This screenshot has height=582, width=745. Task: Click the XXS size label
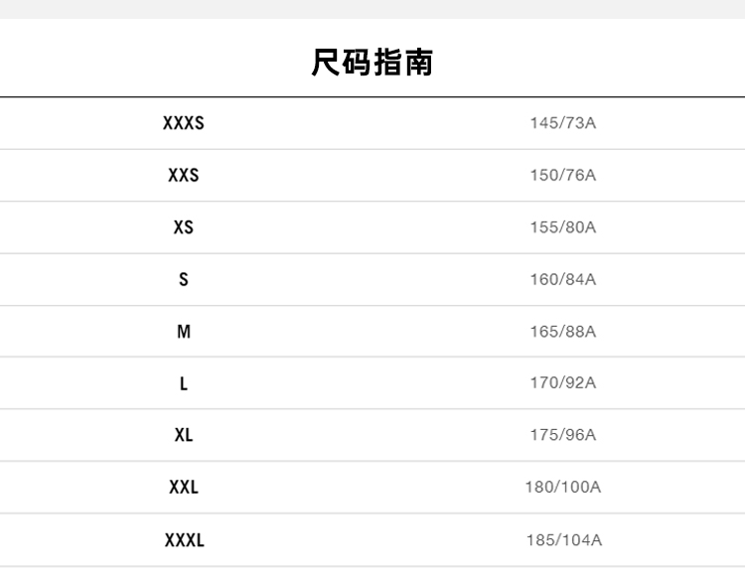tap(184, 175)
